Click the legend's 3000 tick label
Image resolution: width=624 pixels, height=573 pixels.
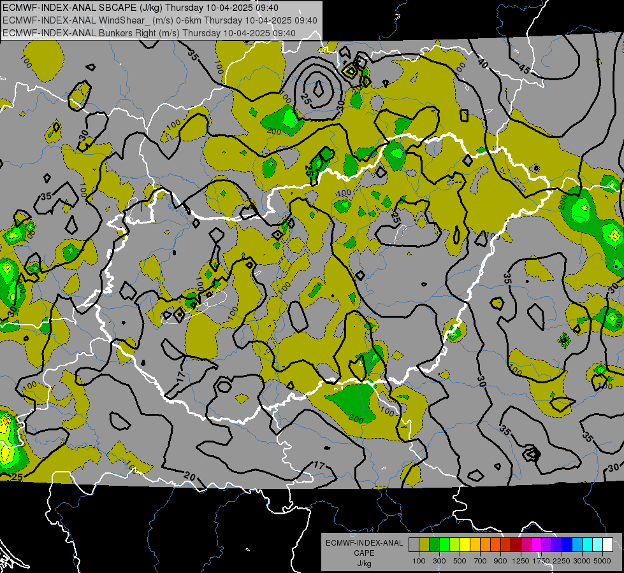pos(582,561)
